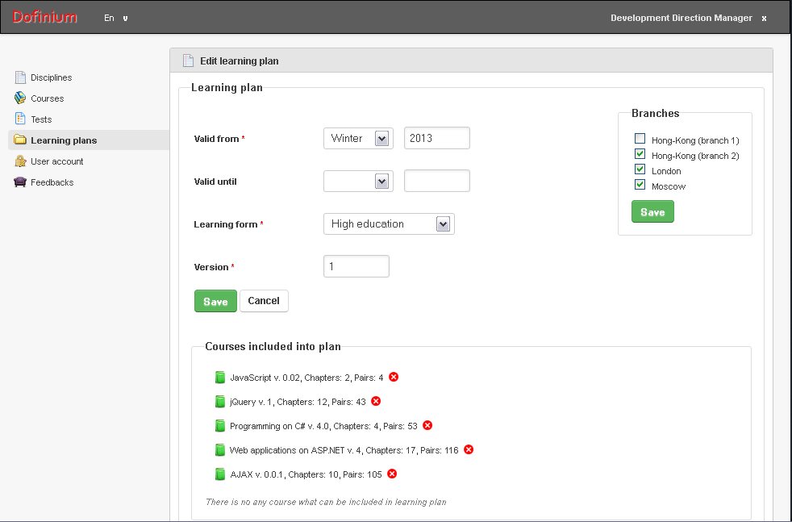Open the Tests section in sidebar
Screen dimensions: 792x522
[41, 119]
